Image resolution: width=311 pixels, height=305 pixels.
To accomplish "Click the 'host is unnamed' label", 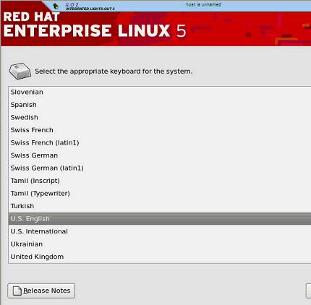I will tap(203, 4).
